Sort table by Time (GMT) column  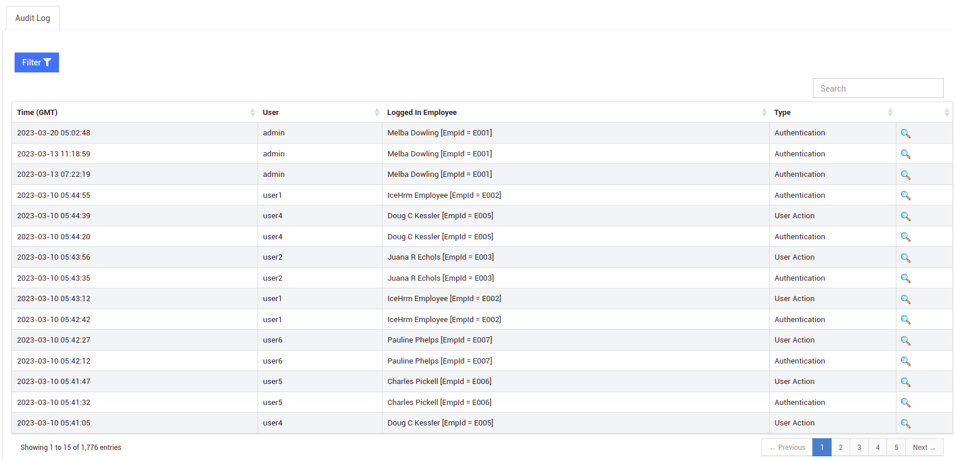[x=135, y=113]
